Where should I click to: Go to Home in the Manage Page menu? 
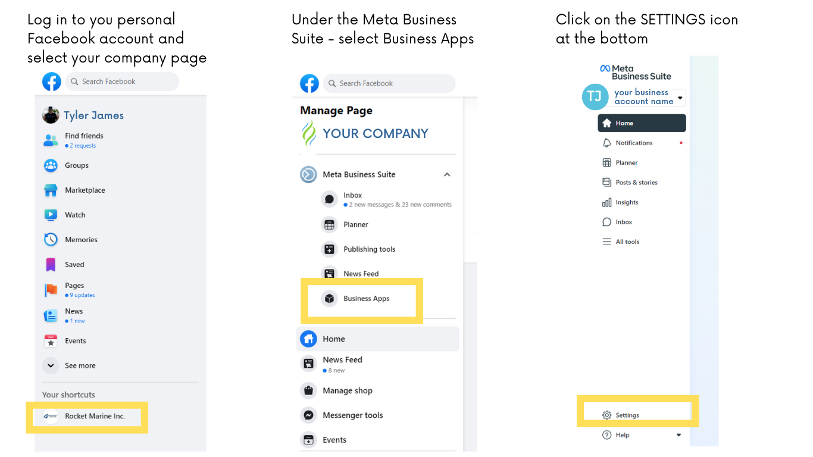coord(378,339)
